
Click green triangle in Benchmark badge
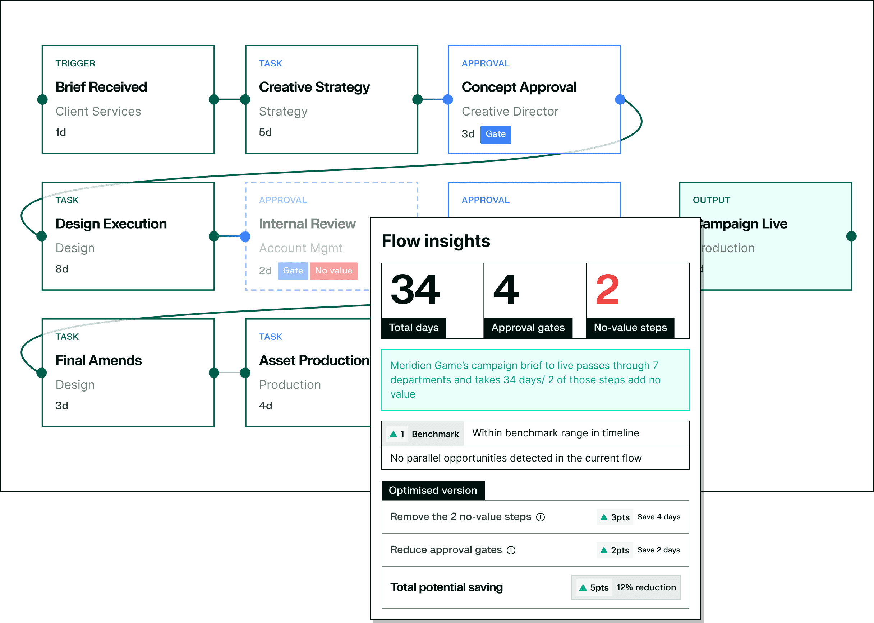(394, 434)
